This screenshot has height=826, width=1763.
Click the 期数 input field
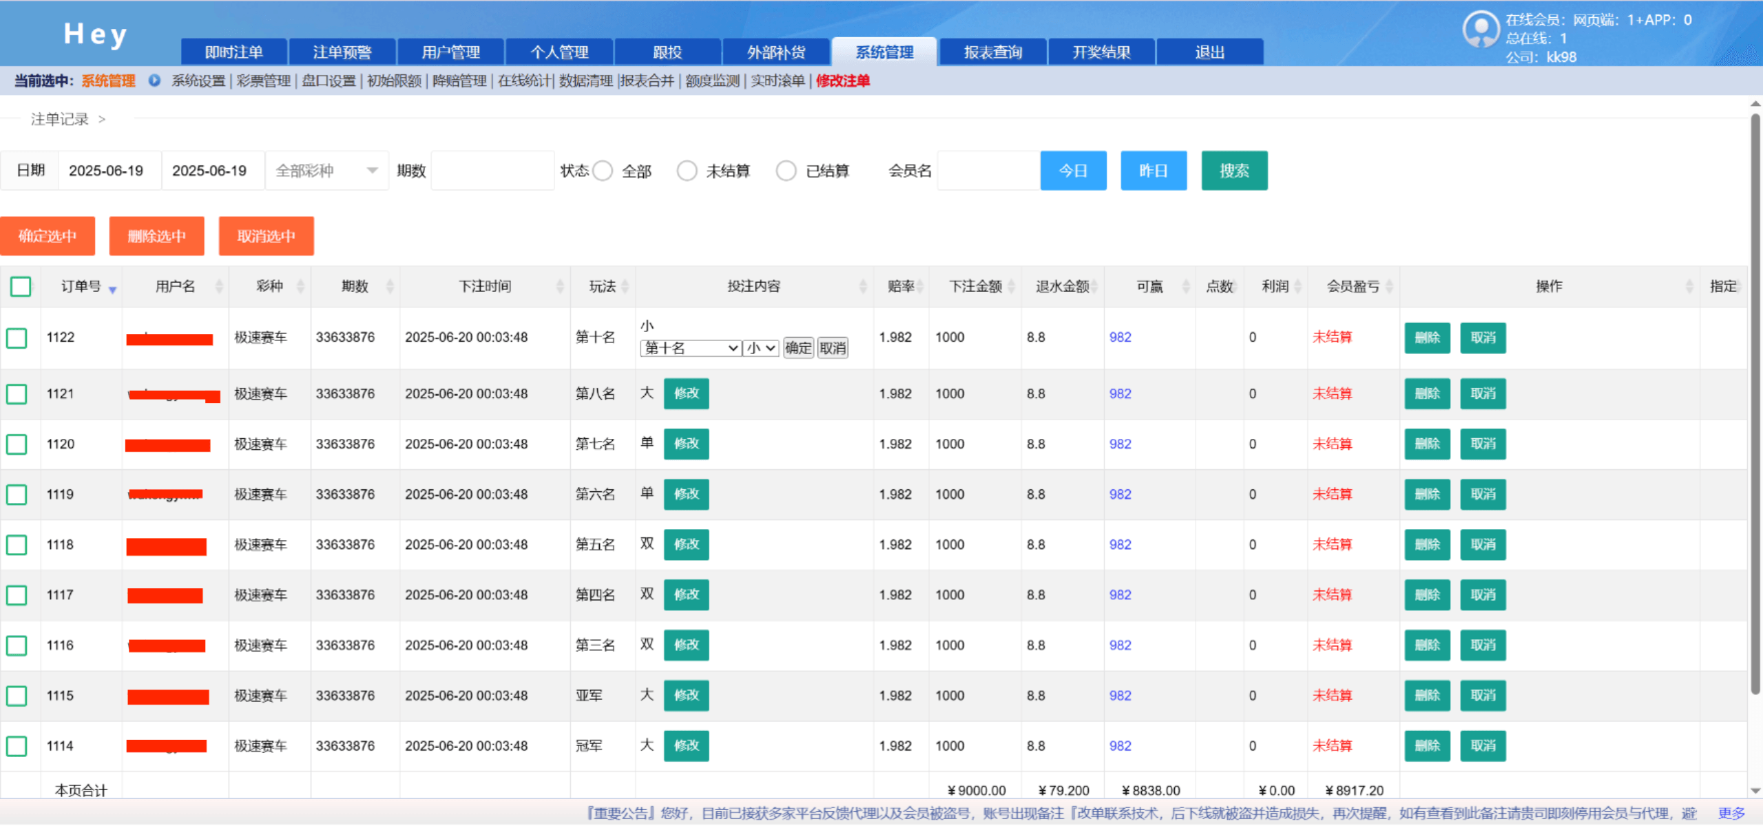(492, 170)
